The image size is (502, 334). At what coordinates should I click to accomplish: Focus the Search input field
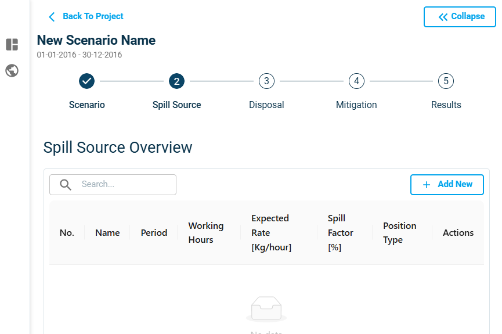click(125, 185)
